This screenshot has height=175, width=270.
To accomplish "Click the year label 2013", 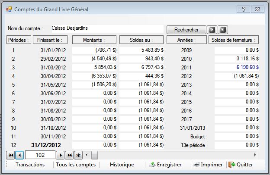I will pos(186,85).
